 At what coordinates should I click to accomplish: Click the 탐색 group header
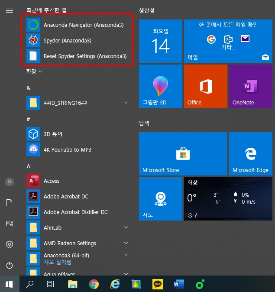pos(144,123)
